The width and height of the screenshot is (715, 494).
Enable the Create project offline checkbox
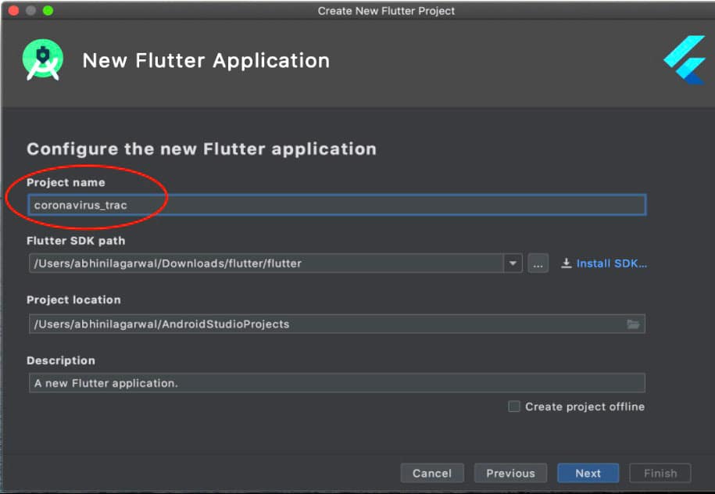point(514,406)
